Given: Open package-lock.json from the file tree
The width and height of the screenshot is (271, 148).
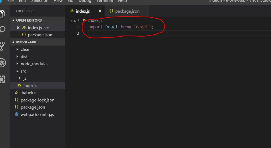Looking at the screenshot, I should coord(38,100).
